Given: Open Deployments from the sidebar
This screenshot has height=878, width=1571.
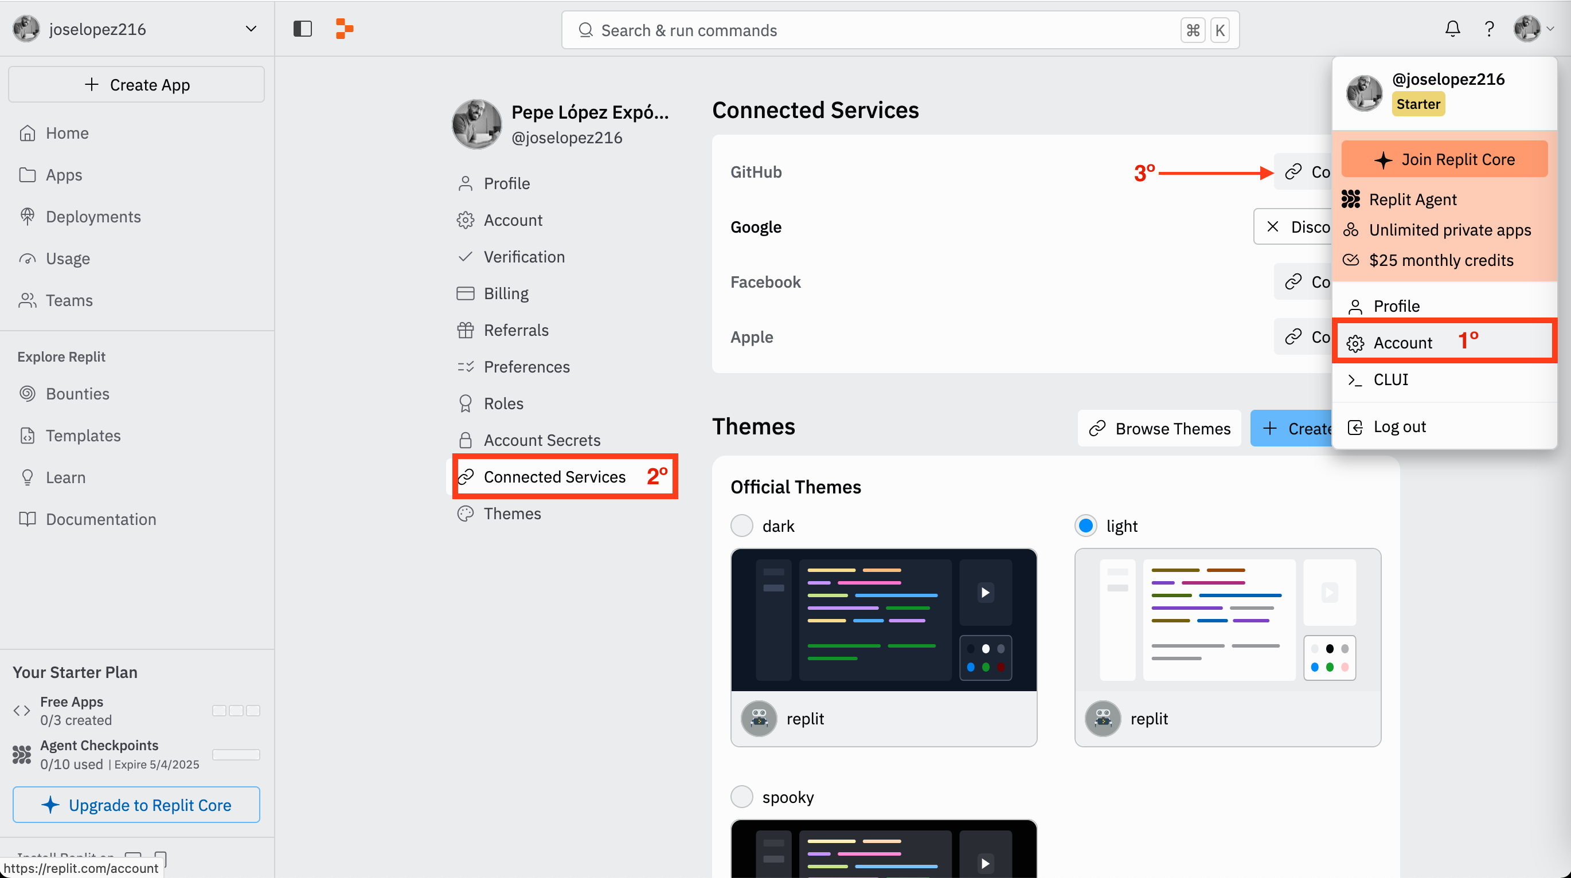Looking at the screenshot, I should click(93, 217).
